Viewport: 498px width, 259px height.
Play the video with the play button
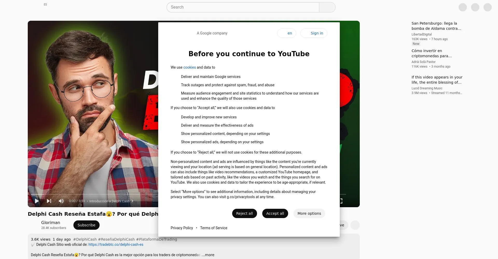click(37, 201)
